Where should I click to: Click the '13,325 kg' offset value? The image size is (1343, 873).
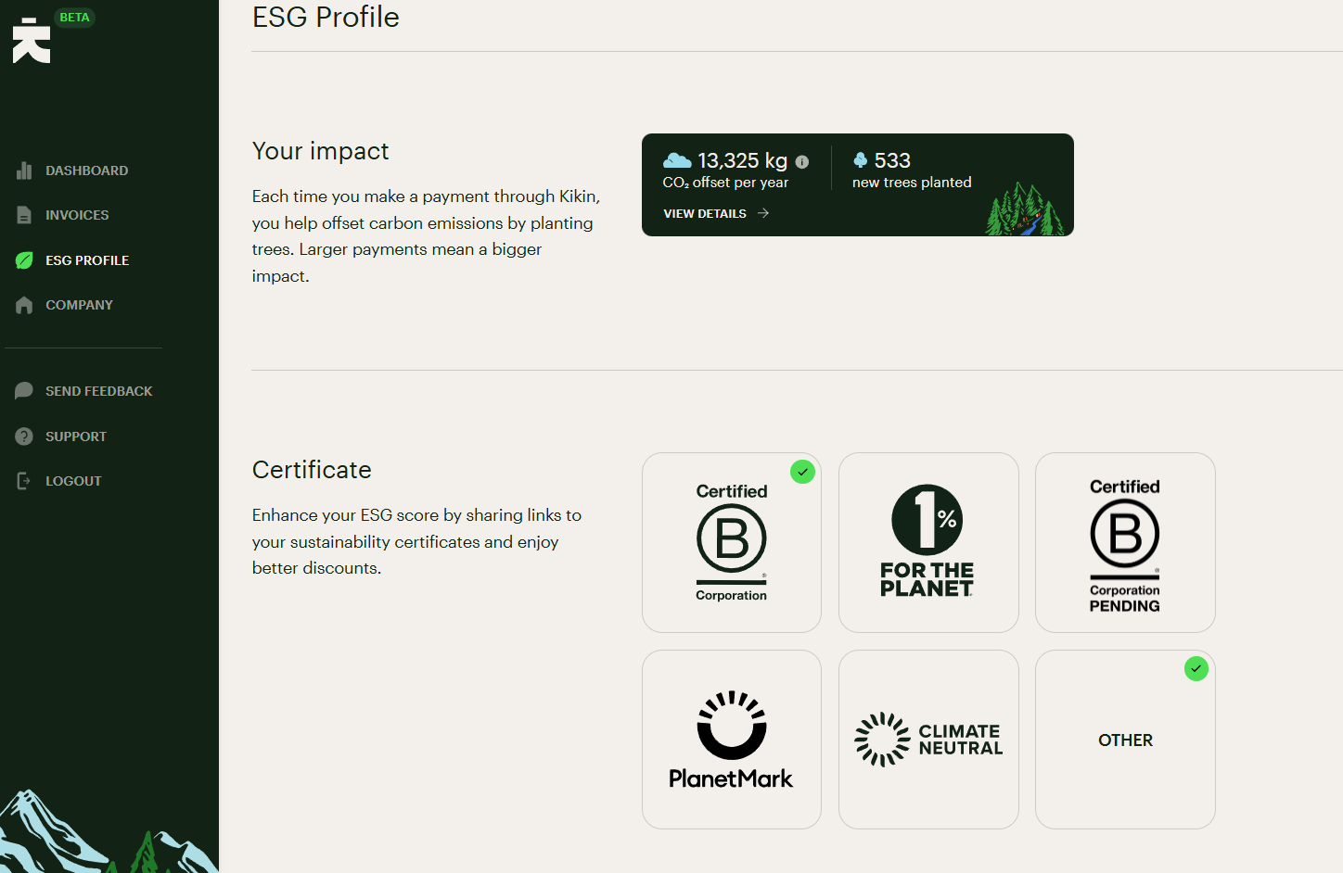pyautogui.click(x=743, y=161)
